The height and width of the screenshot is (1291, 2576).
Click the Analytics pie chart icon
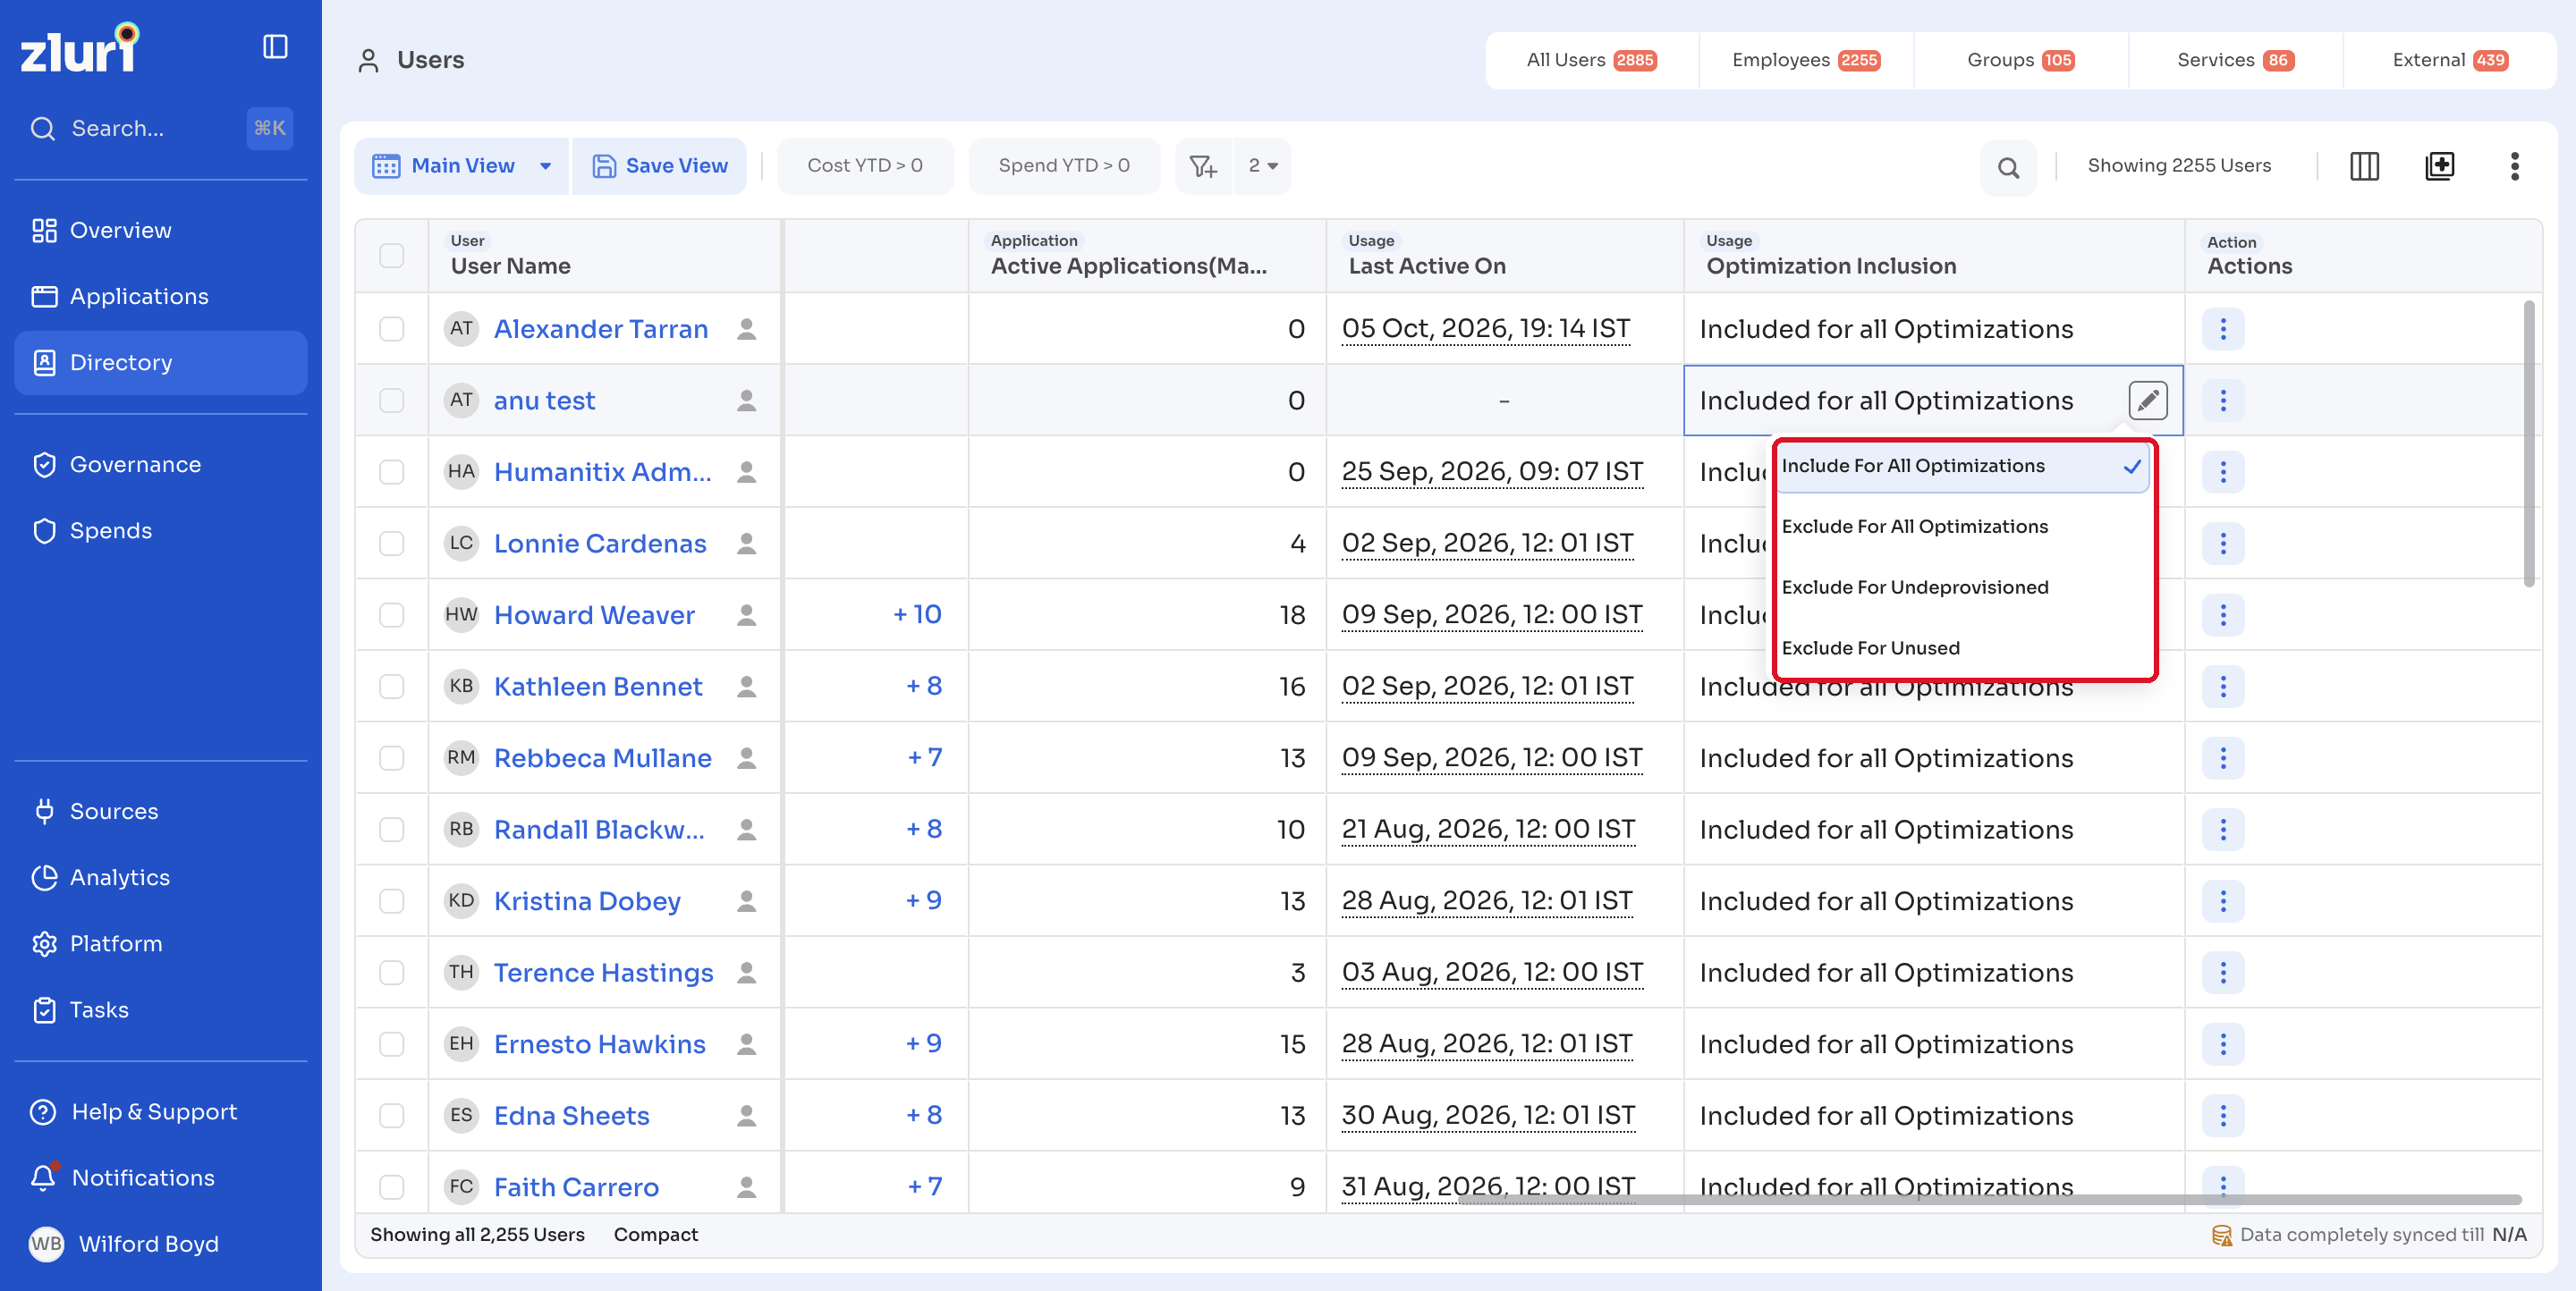pos(44,876)
